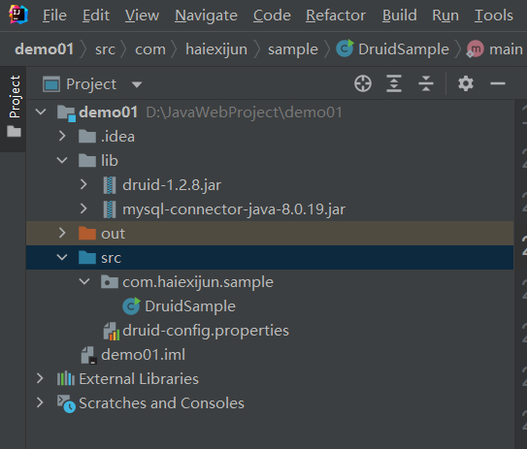
Task: Expand the out folder
Action: pos(62,233)
